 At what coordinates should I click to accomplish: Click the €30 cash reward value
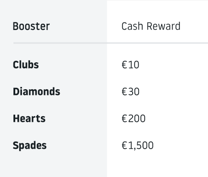pos(130,91)
